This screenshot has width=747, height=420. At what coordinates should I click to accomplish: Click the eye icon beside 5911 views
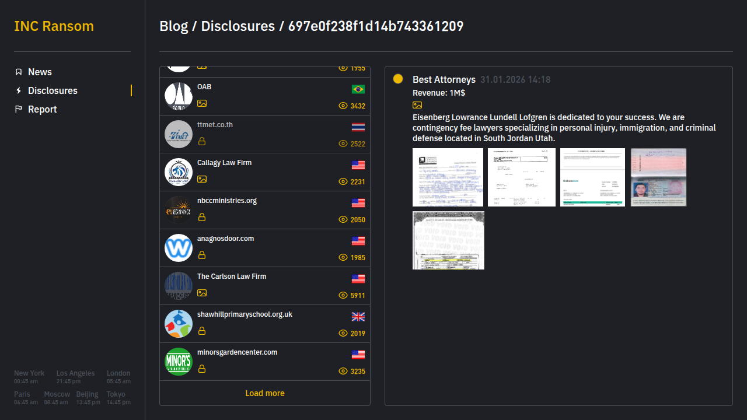[x=343, y=296]
